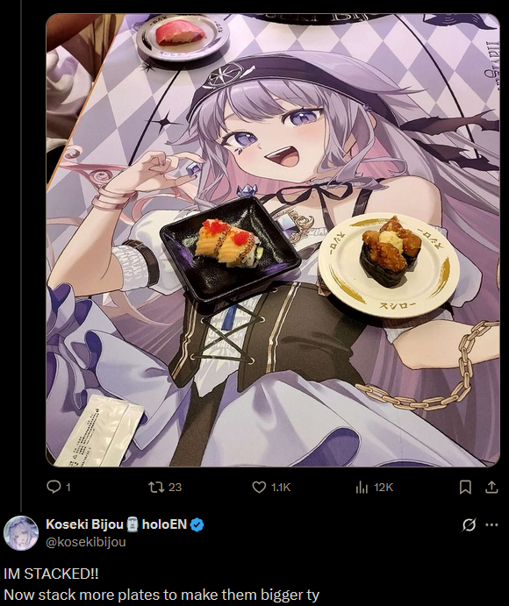Like the post with the heart icon
This screenshot has height=606, width=509.
(x=259, y=487)
